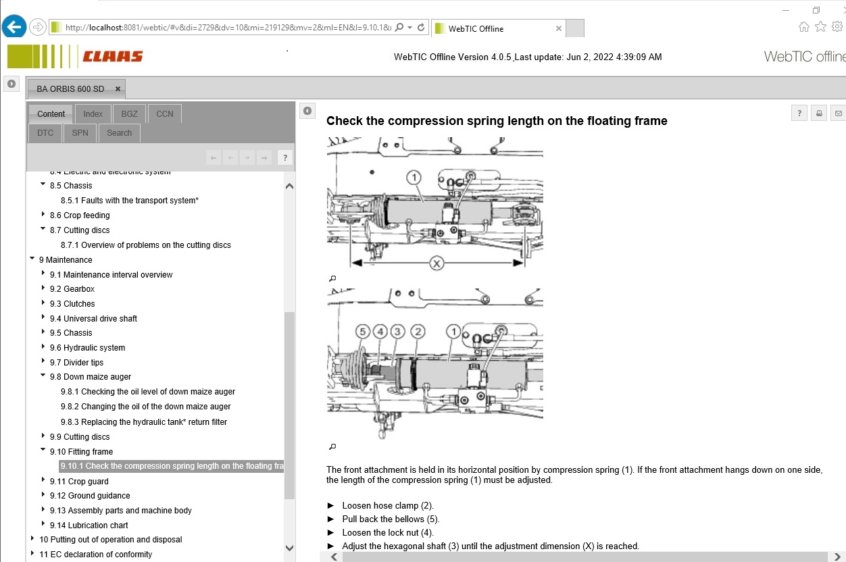846x562 pixels.
Task: Collapse the 9 Maintenance node
Action: (32, 259)
